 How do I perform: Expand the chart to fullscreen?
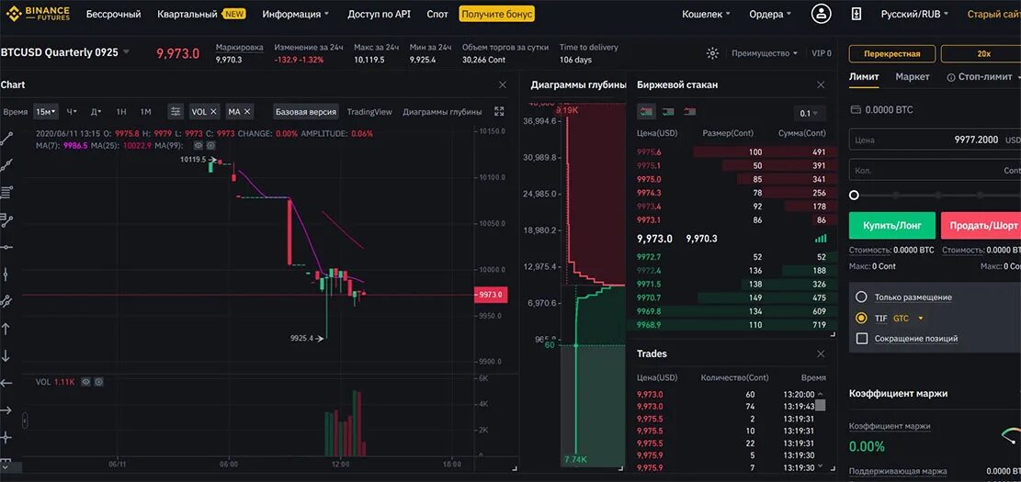pyautogui.click(x=499, y=111)
